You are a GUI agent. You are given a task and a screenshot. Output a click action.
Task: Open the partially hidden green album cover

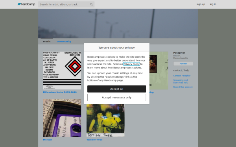pyautogui.click(x=159, y=71)
